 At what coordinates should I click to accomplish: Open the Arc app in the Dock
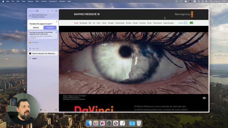103,123
